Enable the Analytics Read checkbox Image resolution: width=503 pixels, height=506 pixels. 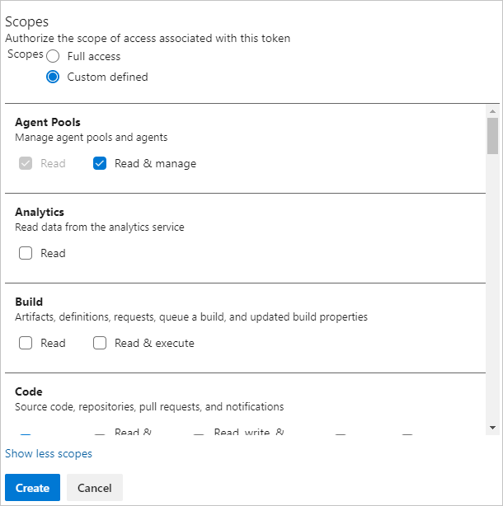coord(26,253)
